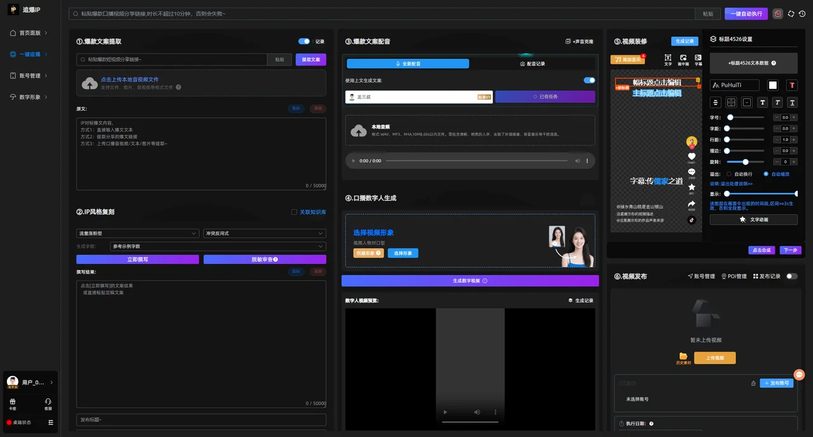813x437 pixels.
Task: Open the 卡密 gift icon
Action: click(13, 404)
